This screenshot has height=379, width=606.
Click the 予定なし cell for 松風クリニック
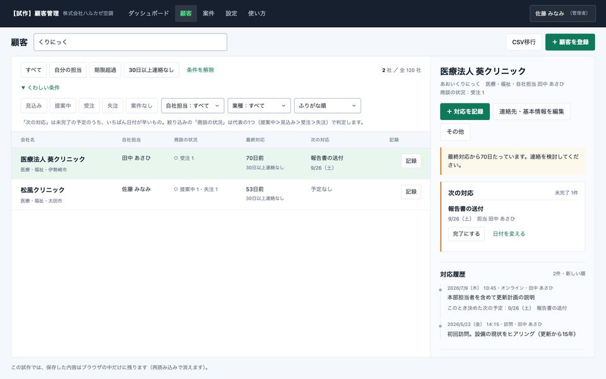tap(321, 189)
